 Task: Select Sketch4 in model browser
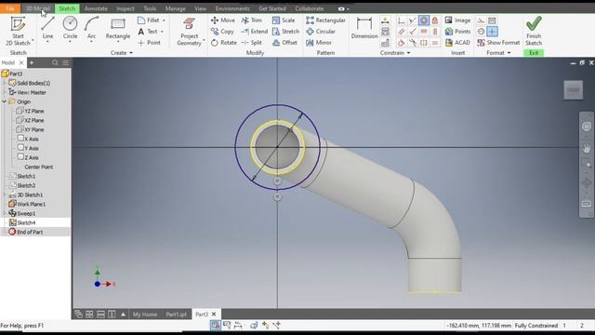click(22, 222)
